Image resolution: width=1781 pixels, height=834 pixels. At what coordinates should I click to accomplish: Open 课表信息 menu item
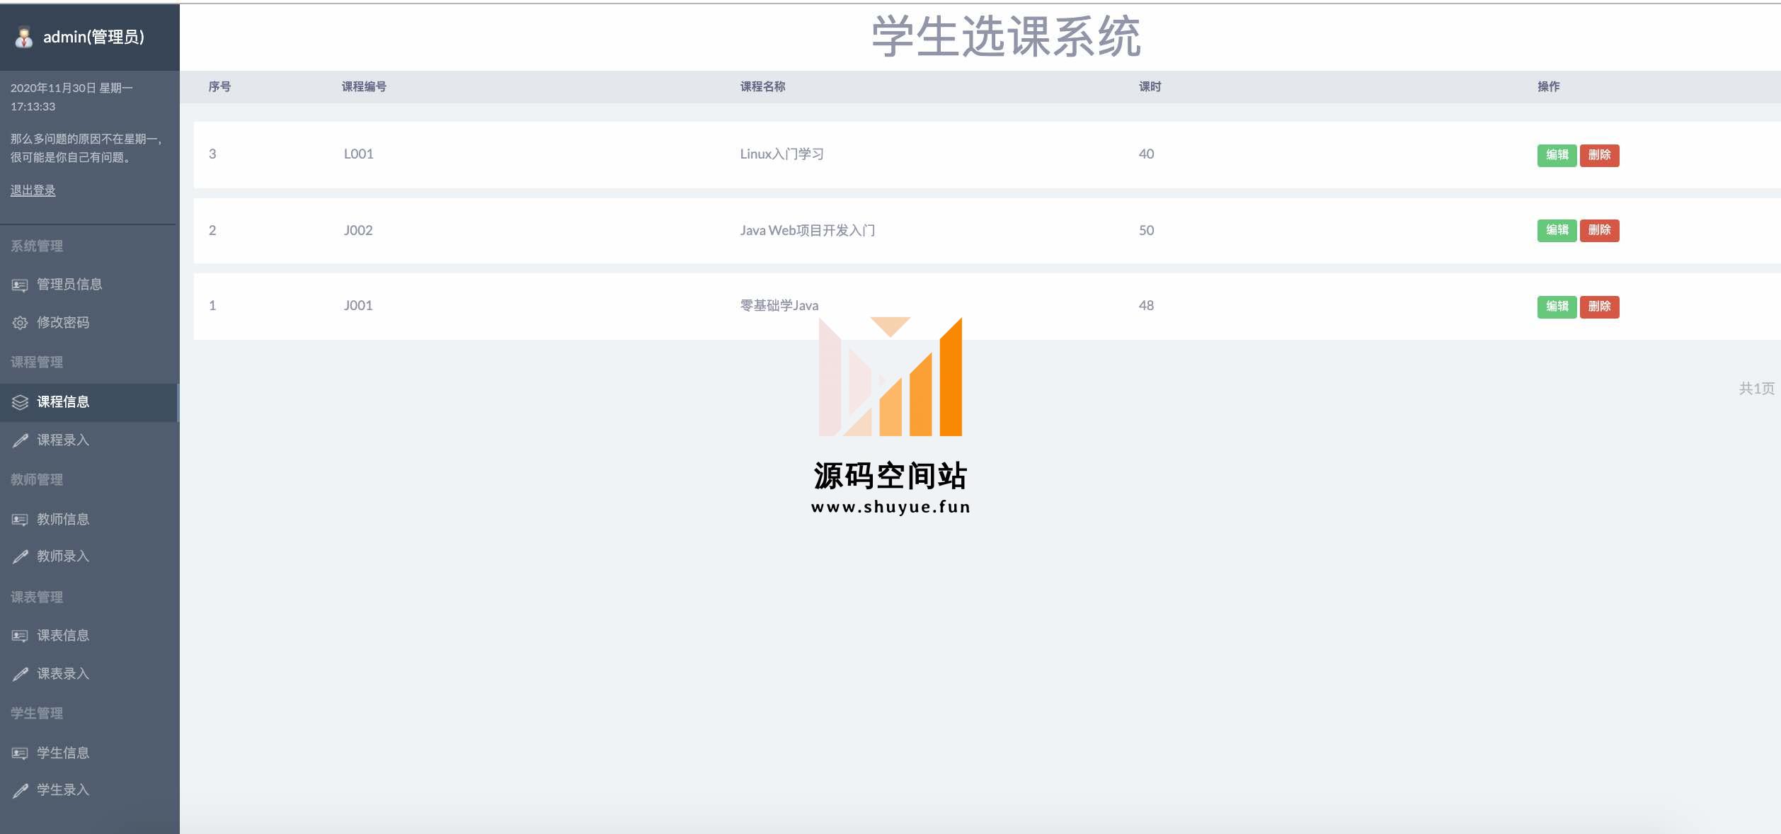point(89,636)
